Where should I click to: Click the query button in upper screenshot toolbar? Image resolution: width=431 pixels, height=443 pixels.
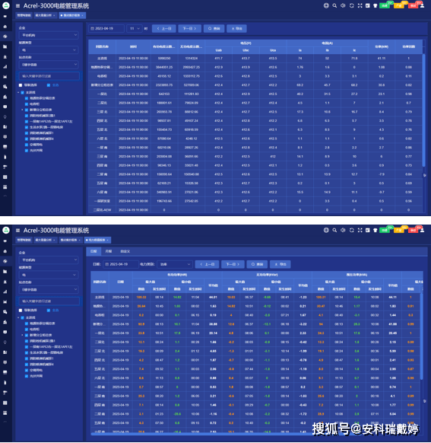[214, 28]
